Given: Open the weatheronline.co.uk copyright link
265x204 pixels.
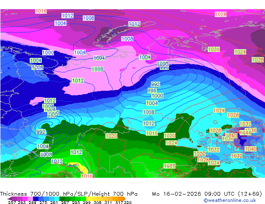Looking at the screenshot, I should click(x=230, y=200).
